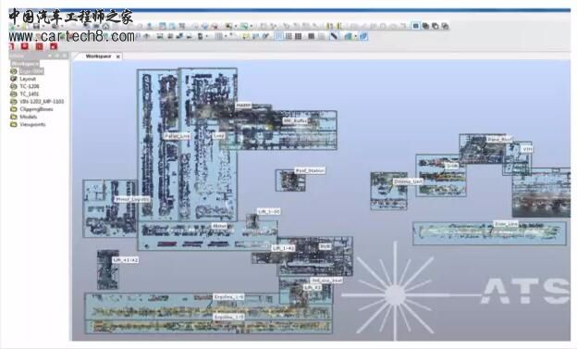Click the Home icon in the top toolbar
This screenshot has width=577, height=349.
(x=106, y=26)
